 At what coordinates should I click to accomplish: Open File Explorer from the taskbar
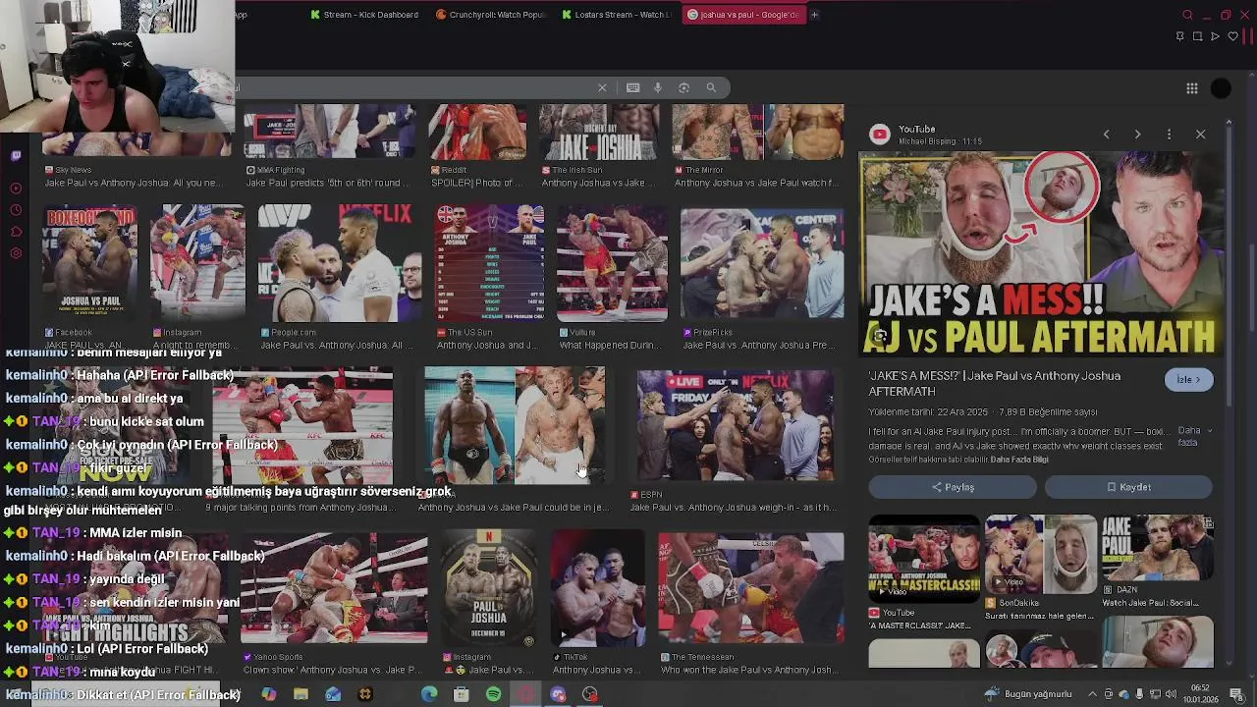[x=301, y=694]
